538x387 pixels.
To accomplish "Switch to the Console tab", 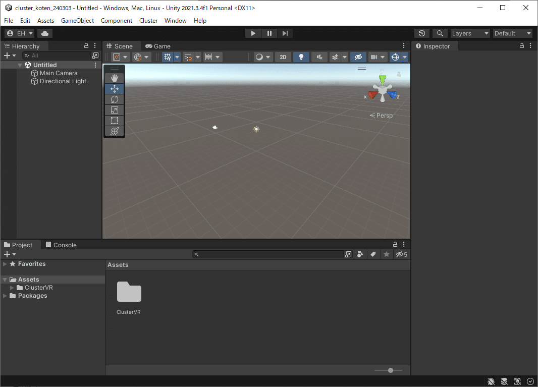I will (x=61, y=245).
